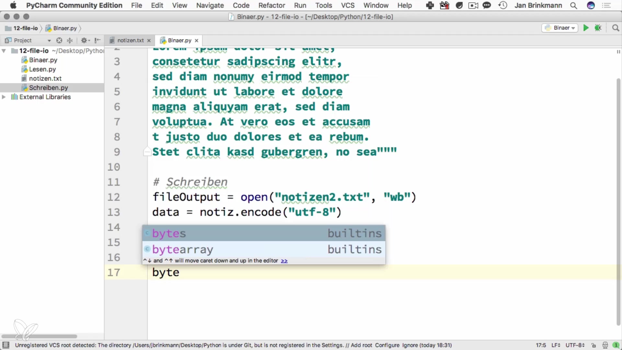Change LF line separator setting

coord(556,345)
